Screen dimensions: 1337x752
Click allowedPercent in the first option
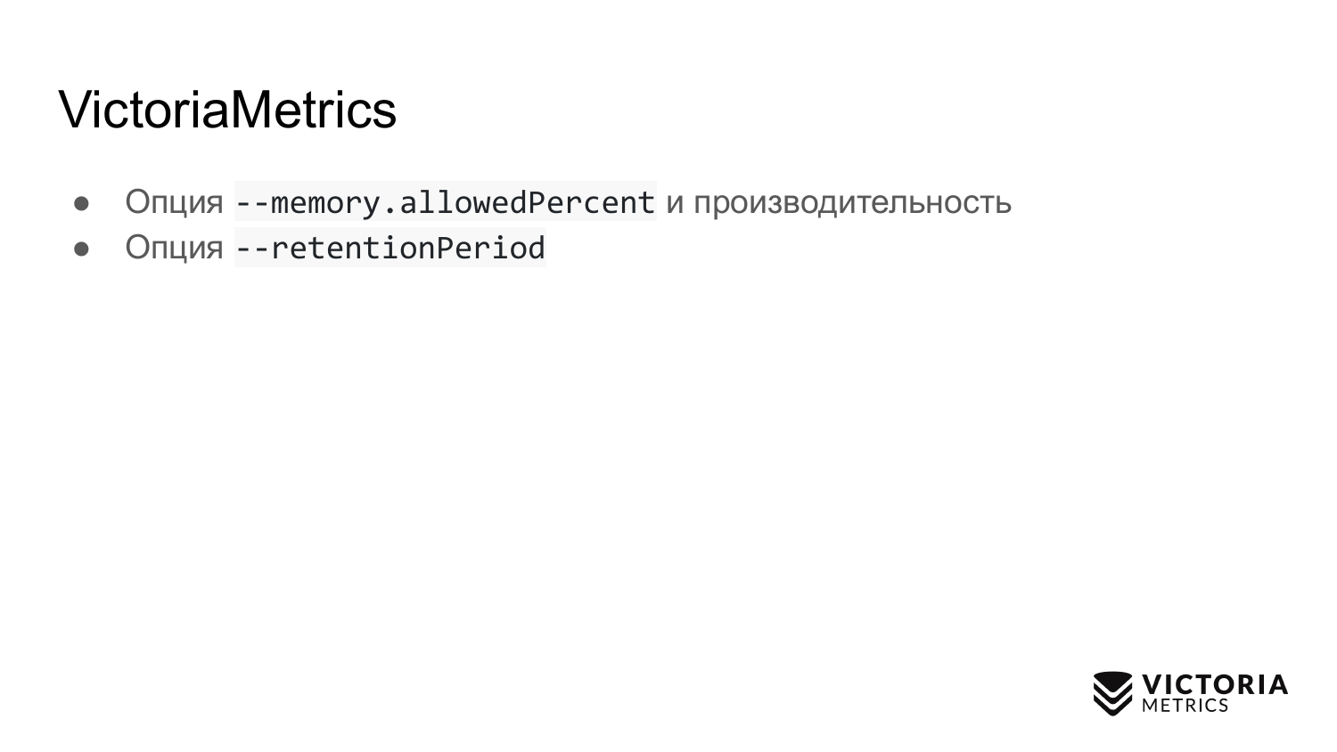coord(527,202)
